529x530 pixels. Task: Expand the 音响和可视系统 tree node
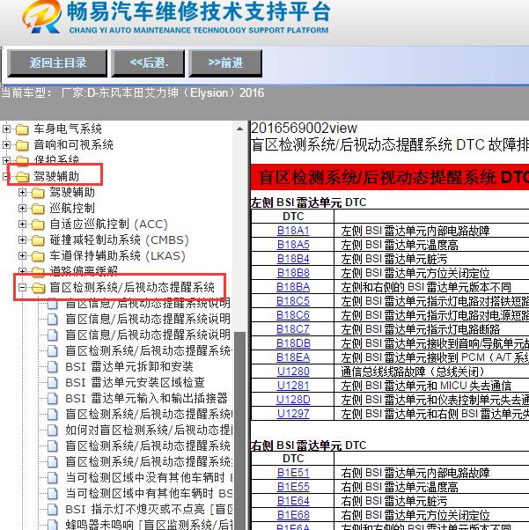(6, 144)
